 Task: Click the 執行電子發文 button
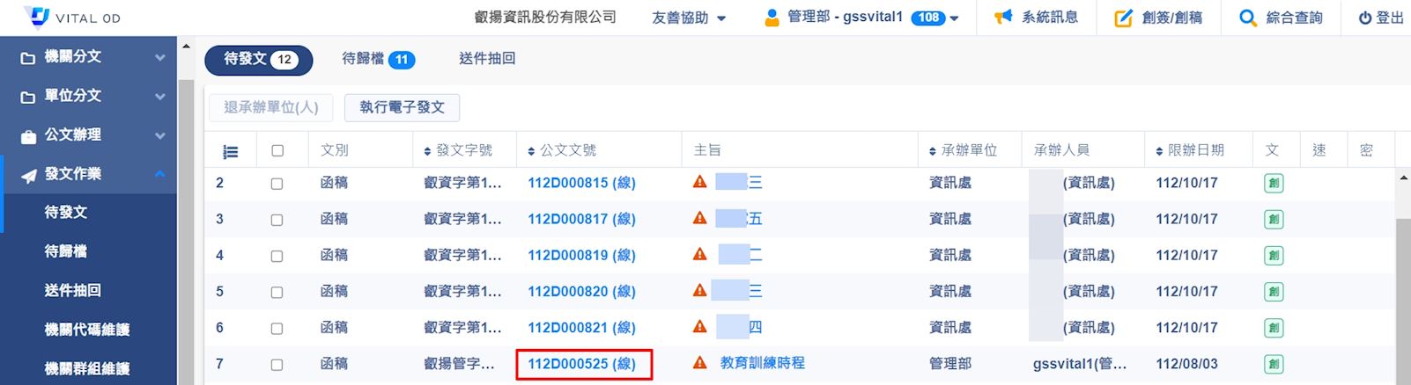coord(403,107)
